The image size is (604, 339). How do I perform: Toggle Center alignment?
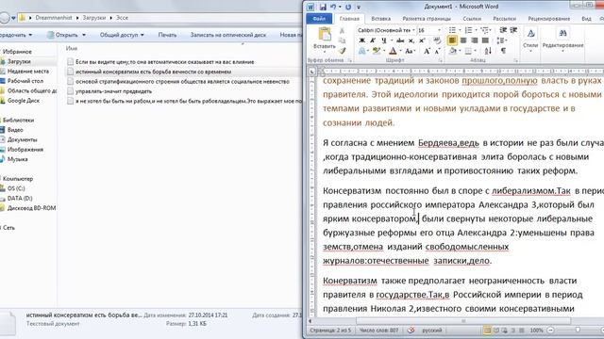point(463,40)
